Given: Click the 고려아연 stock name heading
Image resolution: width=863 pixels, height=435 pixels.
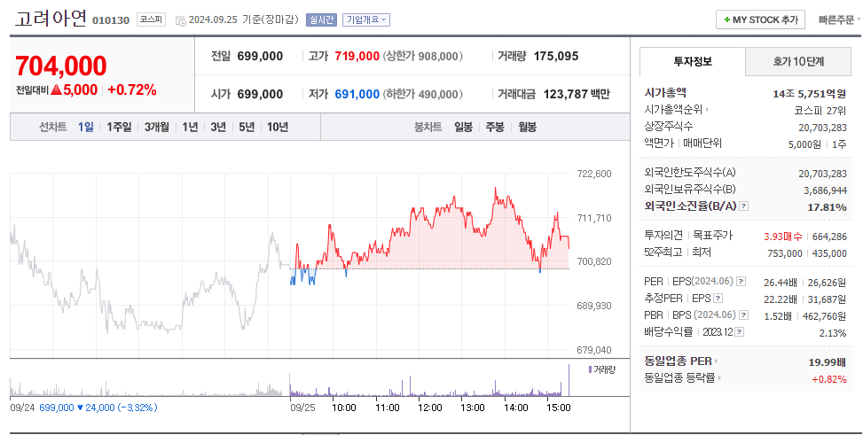Looking at the screenshot, I should click(50, 18).
